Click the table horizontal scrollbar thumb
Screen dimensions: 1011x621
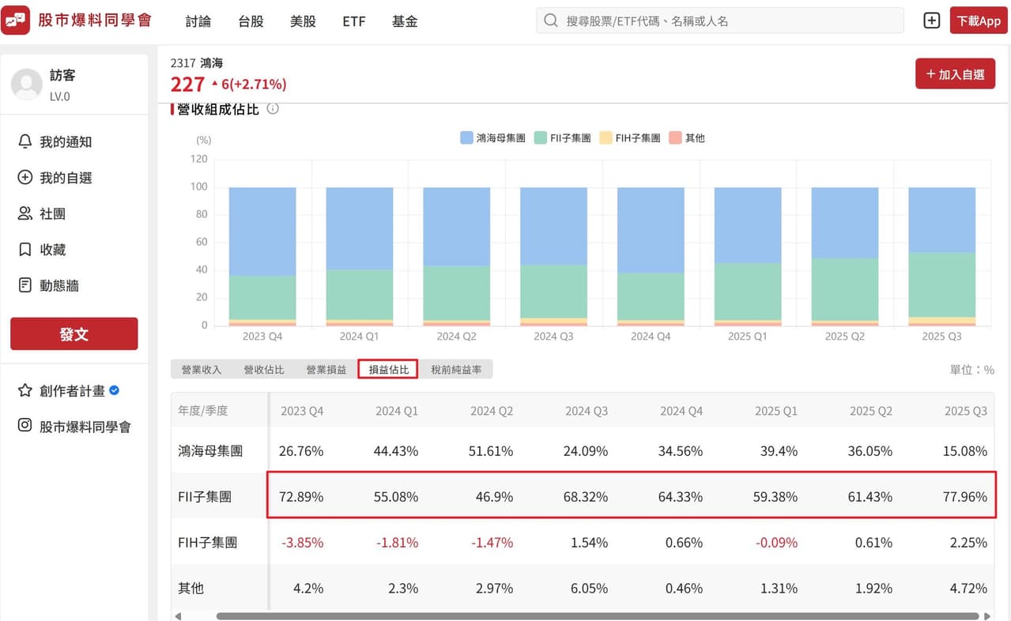coord(598,615)
